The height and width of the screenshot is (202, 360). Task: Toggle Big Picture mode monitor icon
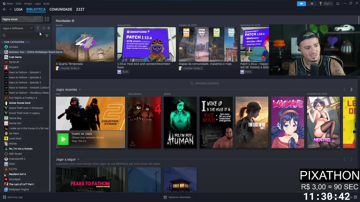(338, 4)
